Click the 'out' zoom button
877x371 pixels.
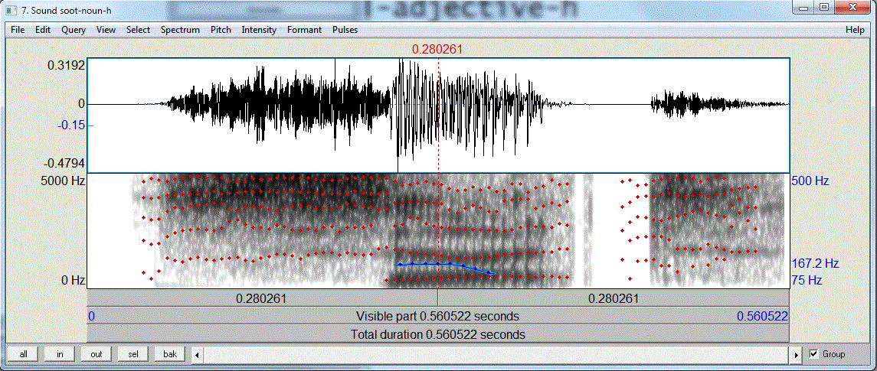[97, 354]
